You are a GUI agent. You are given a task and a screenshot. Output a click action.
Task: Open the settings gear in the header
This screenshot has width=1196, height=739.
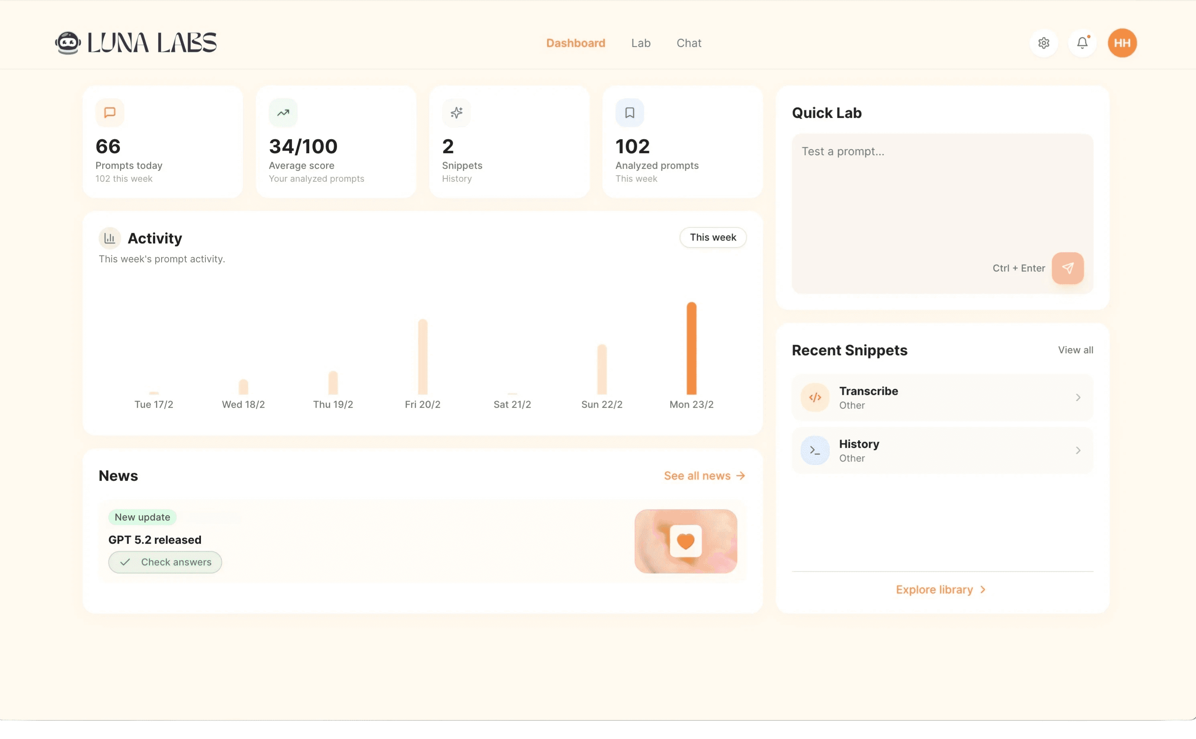[x=1044, y=43]
